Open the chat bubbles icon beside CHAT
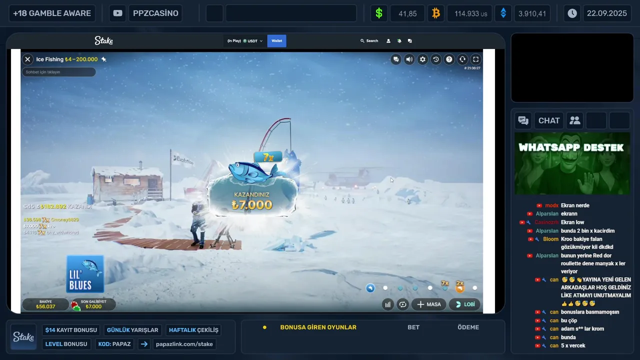Image resolution: width=640 pixels, height=360 pixels. point(523,120)
